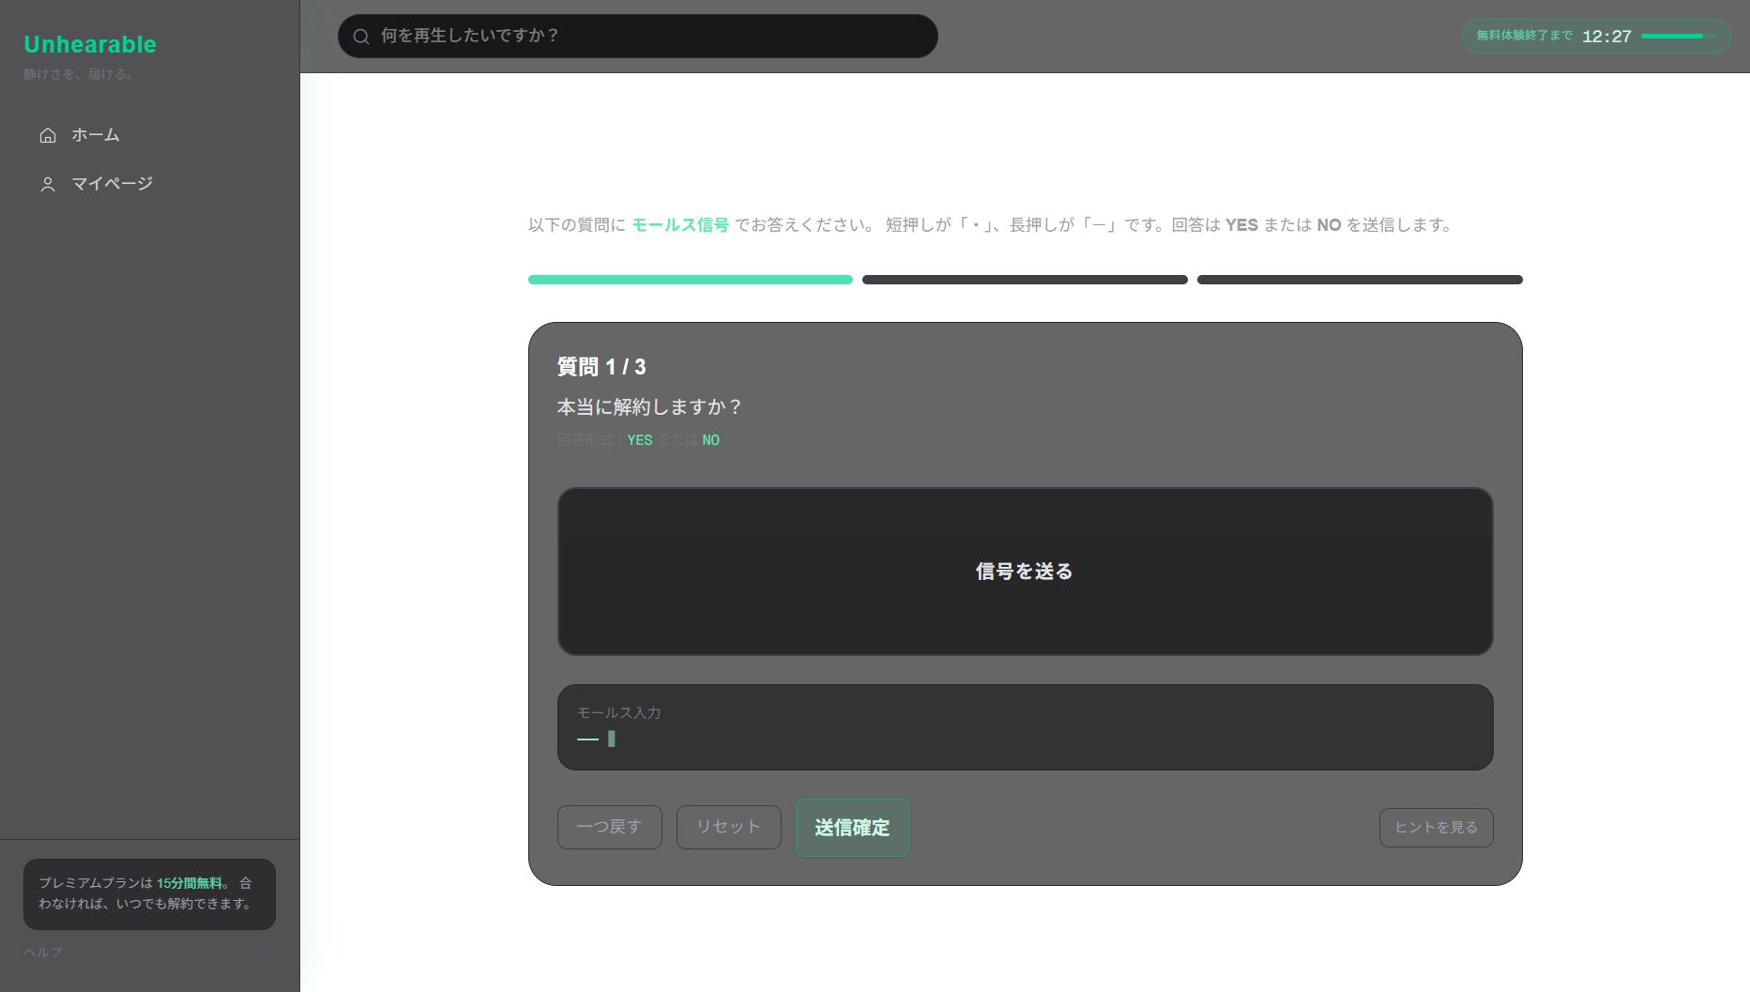Viewport: 1750px width, 992px height.
Task: Undo last signal with 一つ戻す
Action: tap(609, 827)
